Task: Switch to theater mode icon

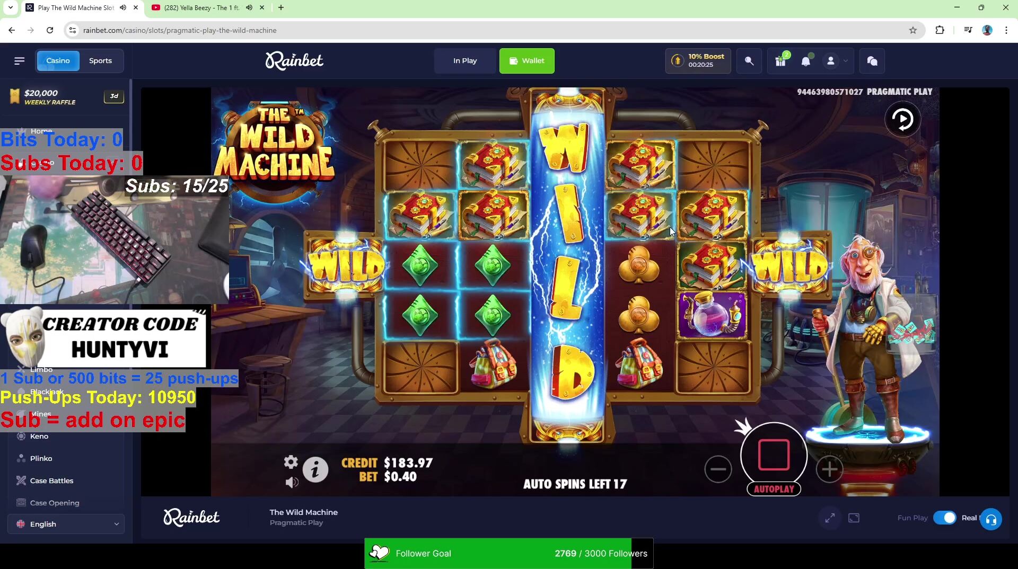Action: pos(854,518)
